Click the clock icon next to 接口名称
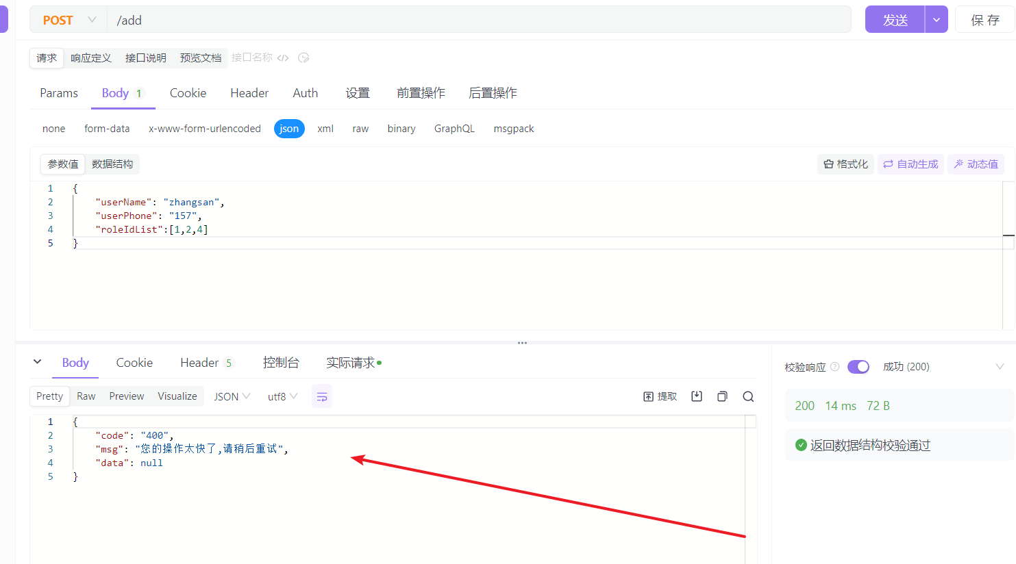Screen dimensions: 1016x564 click(x=303, y=58)
